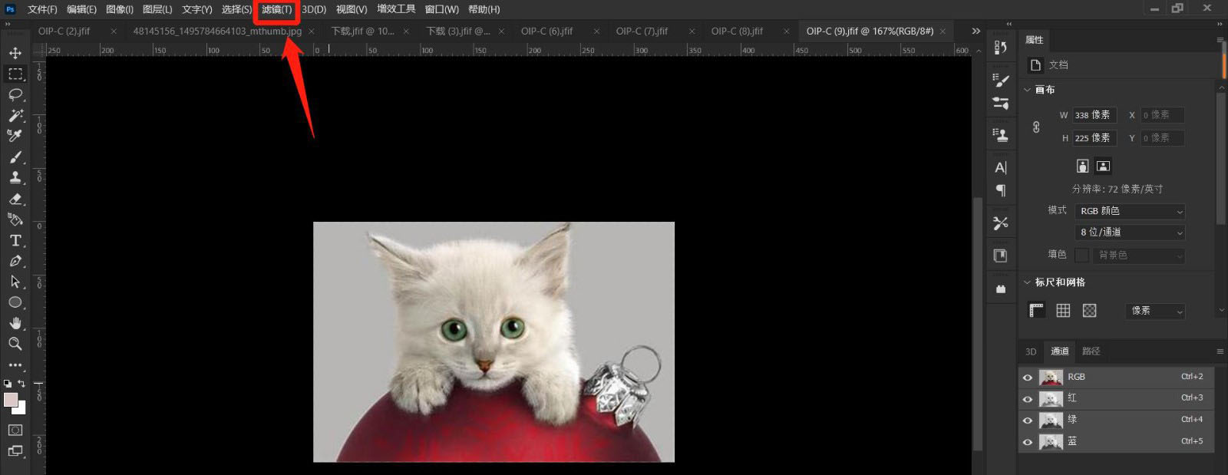The height and width of the screenshot is (475, 1228).
Task: Reset to default foreground and background colors
Action: click(x=8, y=383)
